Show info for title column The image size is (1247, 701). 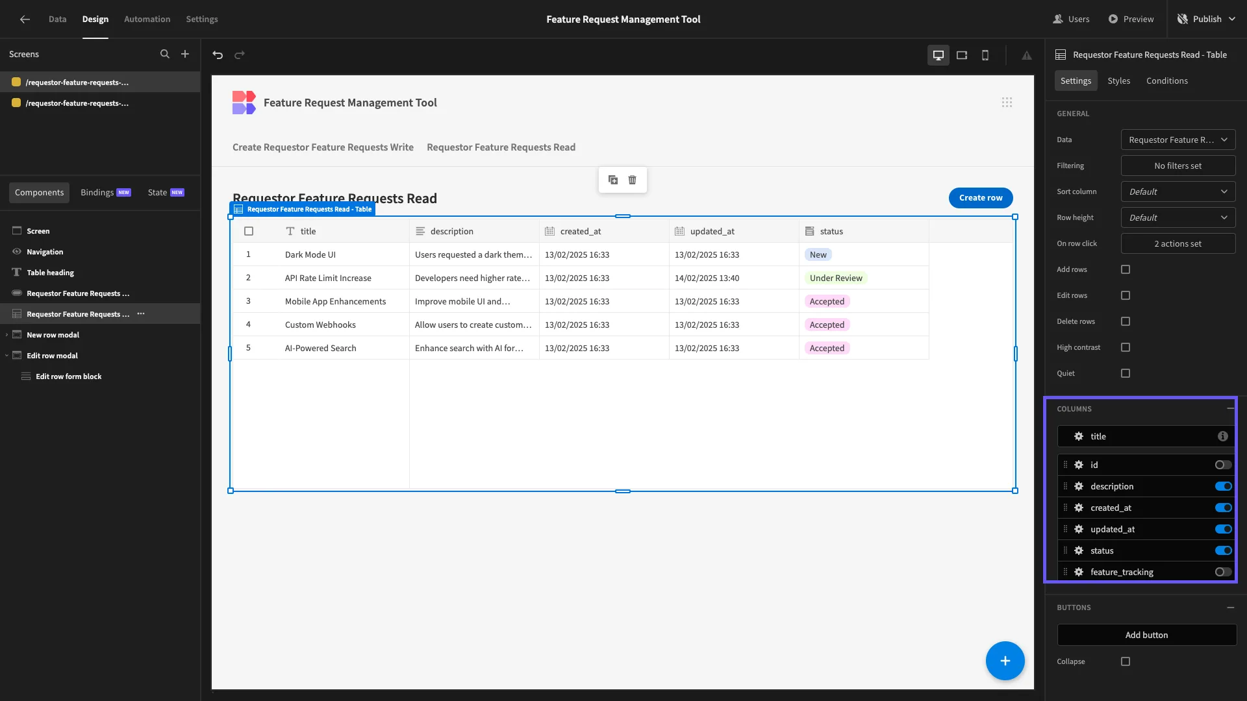pyautogui.click(x=1223, y=436)
